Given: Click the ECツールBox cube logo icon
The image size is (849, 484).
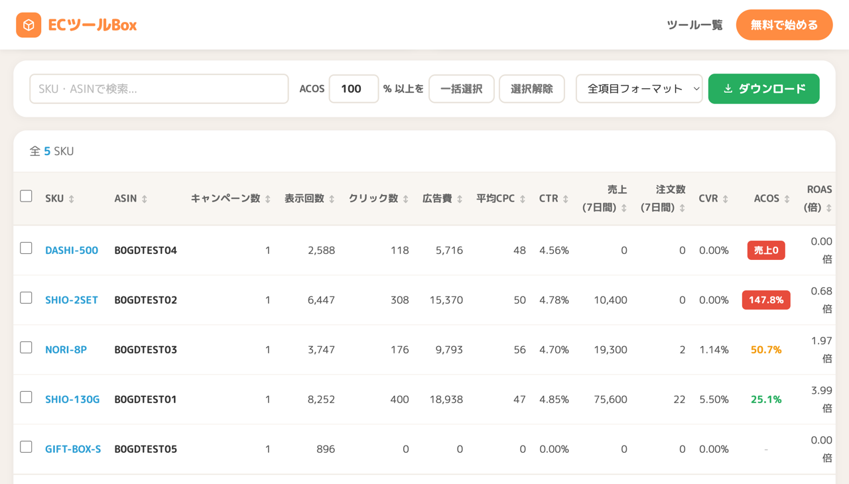Looking at the screenshot, I should pos(29,25).
